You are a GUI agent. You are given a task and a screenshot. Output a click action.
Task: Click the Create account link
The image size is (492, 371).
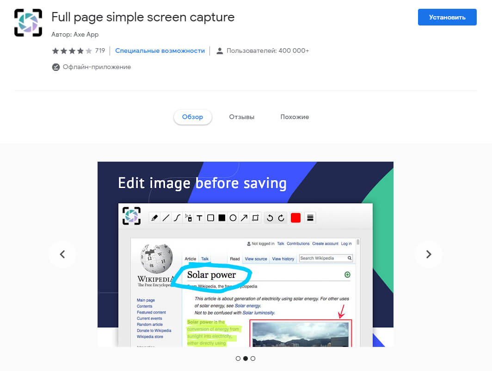coord(325,244)
